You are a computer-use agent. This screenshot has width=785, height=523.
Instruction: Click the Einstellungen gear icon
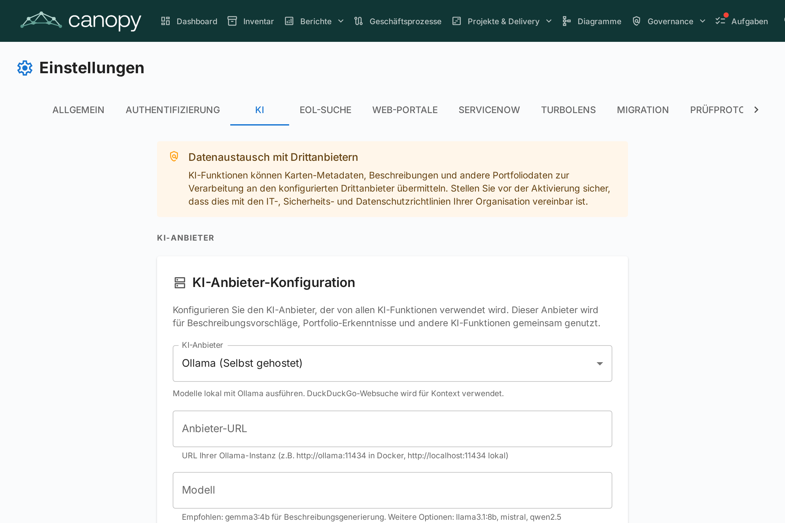click(x=25, y=68)
